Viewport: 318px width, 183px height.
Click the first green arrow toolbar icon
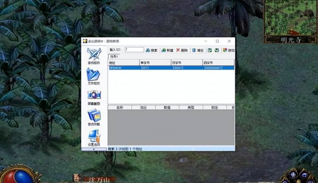210,50
